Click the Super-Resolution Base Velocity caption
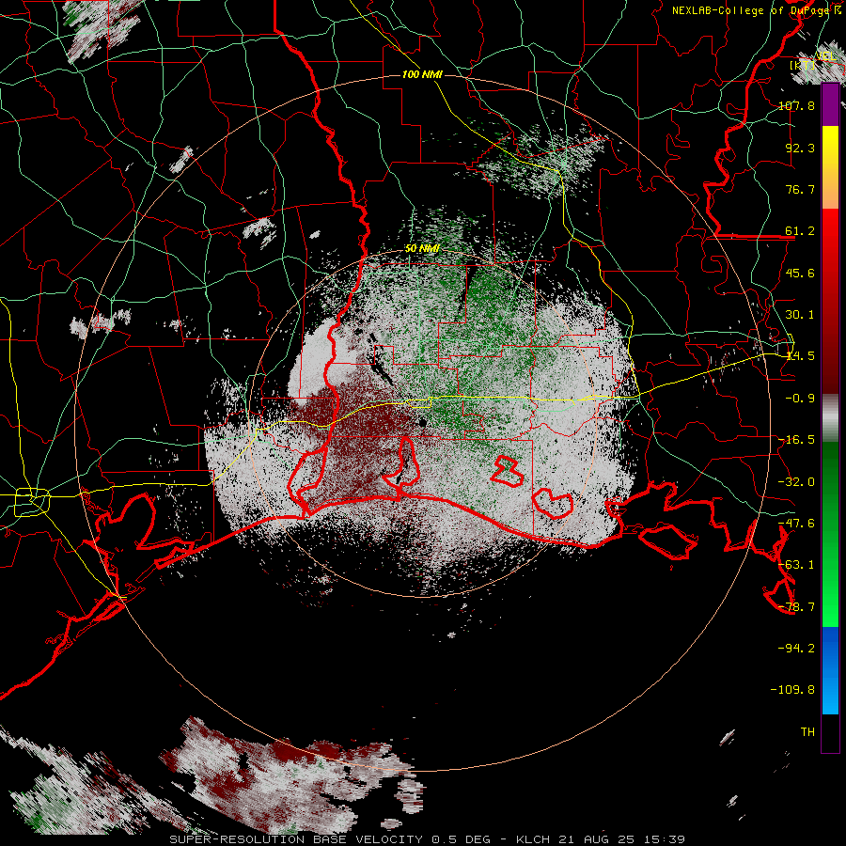Screen dimensions: 846x846 428,839
